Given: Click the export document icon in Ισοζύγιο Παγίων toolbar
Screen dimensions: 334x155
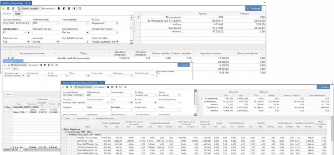Looking at the screenshot, I should pos(53,65).
